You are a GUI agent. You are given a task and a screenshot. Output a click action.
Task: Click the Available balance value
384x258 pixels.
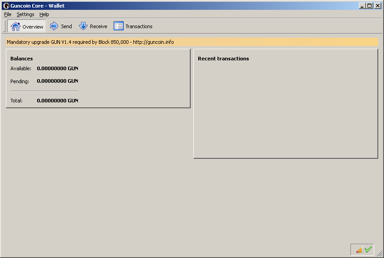[x=58, y=68]
